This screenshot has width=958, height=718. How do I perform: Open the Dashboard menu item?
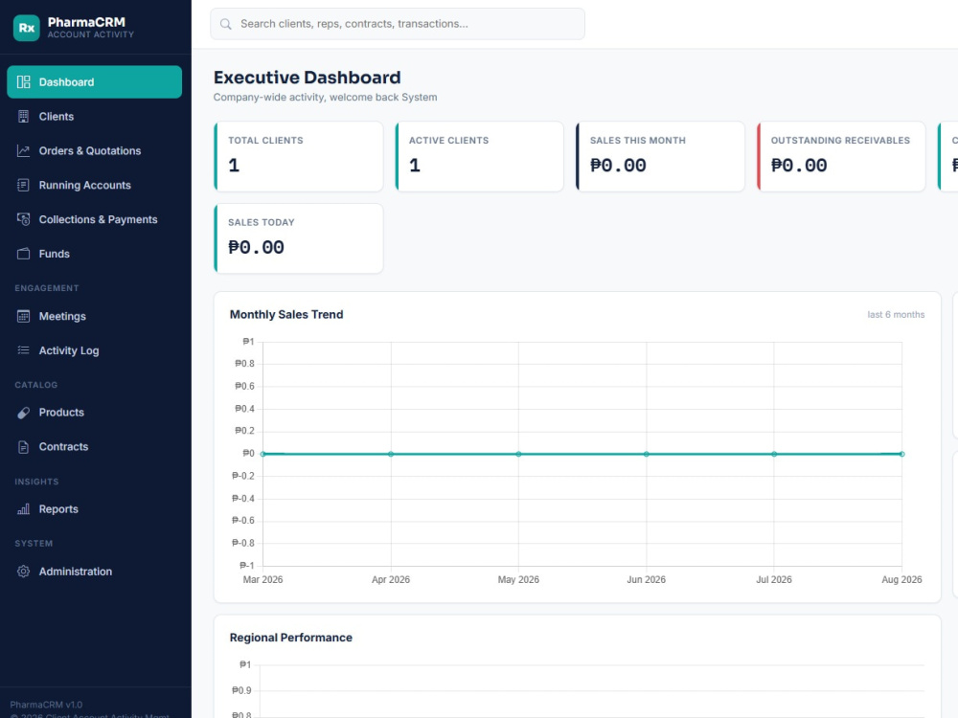[94, 81]
